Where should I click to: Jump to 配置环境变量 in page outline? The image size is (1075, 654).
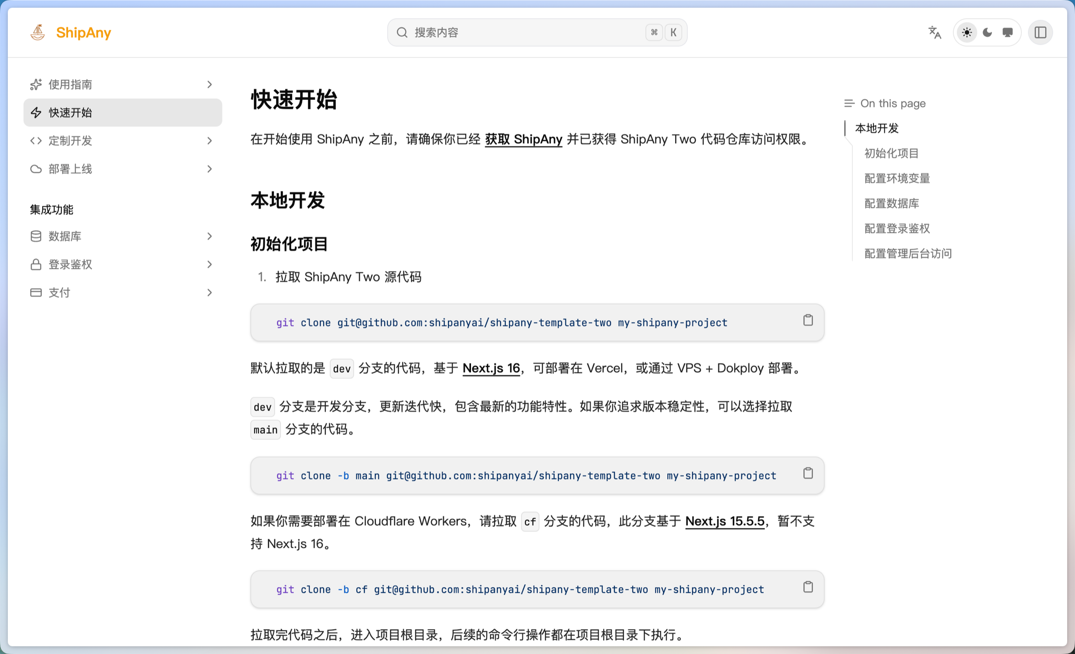[897, 178]
